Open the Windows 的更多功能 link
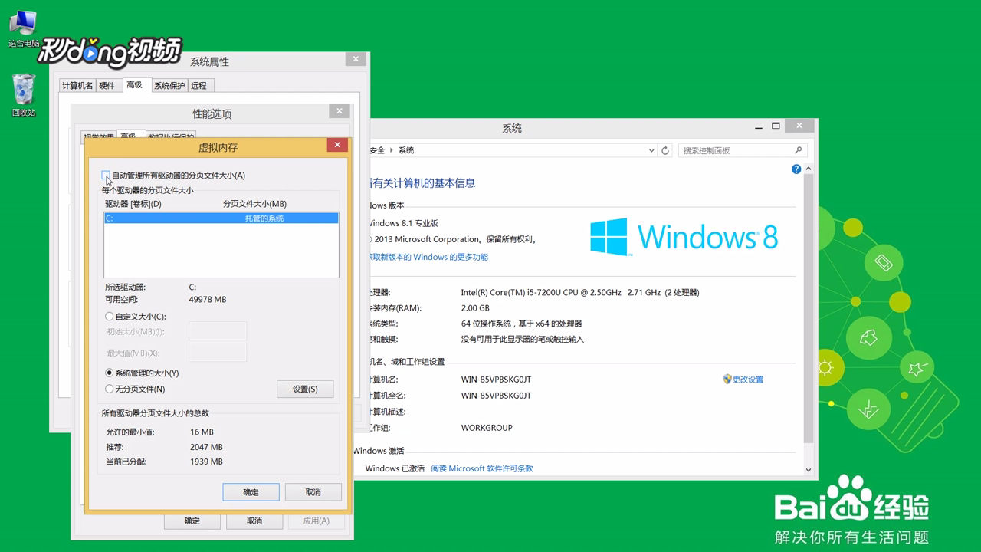 point(428,258)
